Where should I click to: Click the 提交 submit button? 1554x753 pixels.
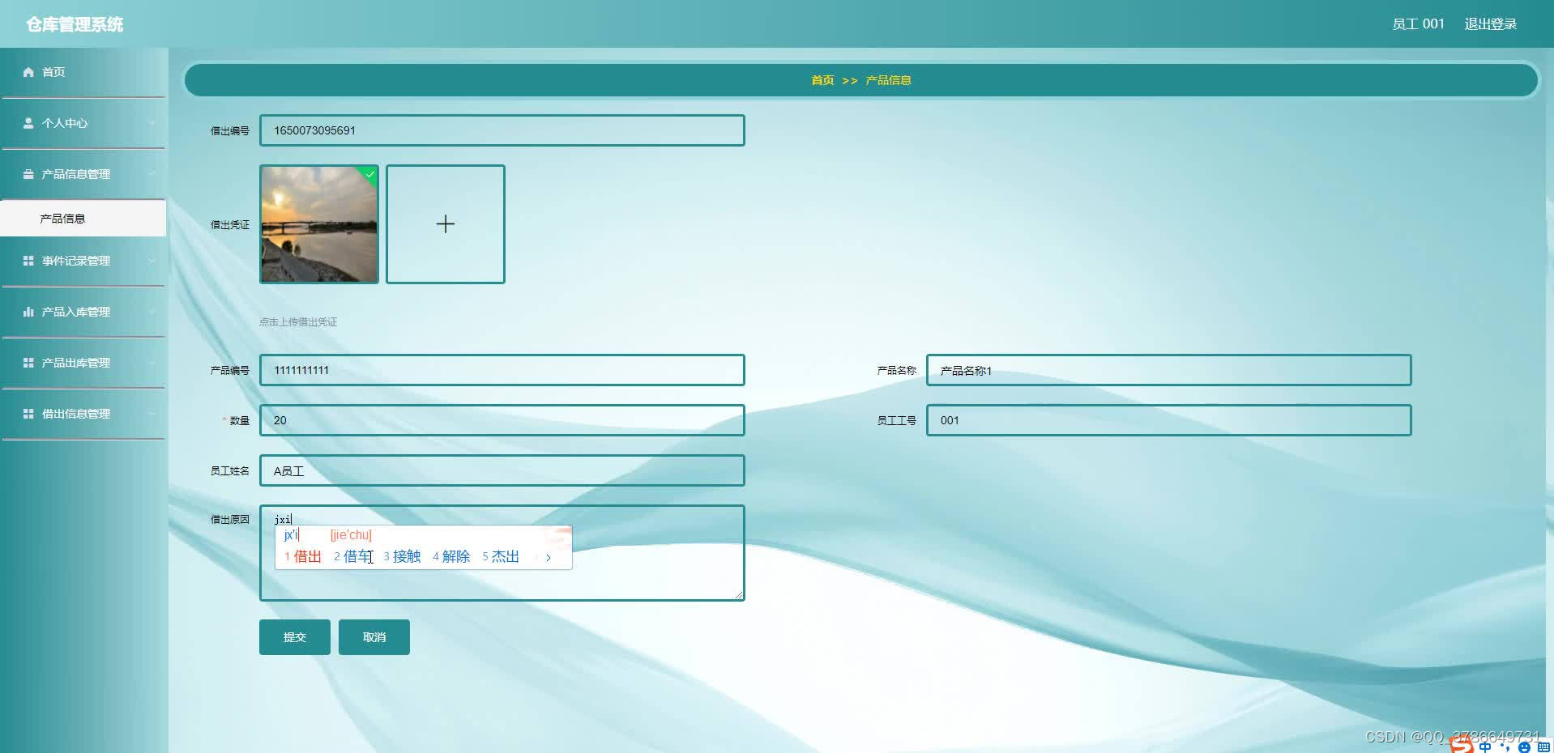(x=295, y=637)
